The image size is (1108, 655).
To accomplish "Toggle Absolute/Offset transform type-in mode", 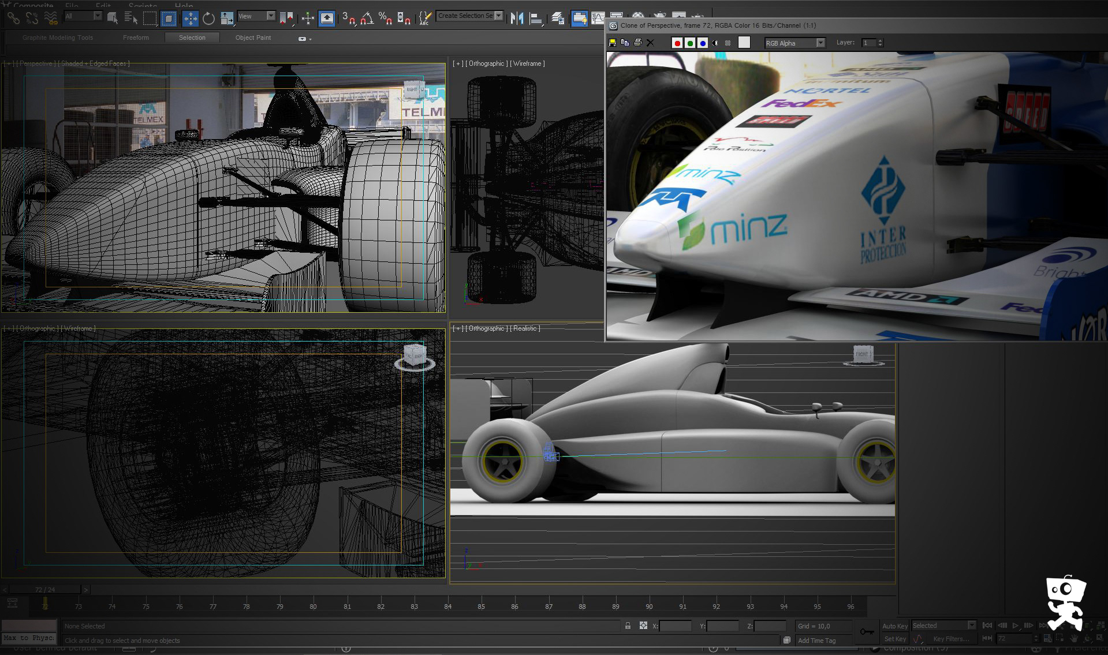I will (643, 626).
